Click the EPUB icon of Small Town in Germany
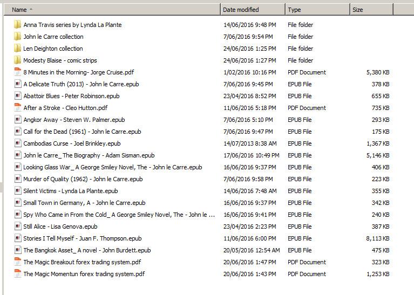The image size is (414, 295). tap(17, 203)
